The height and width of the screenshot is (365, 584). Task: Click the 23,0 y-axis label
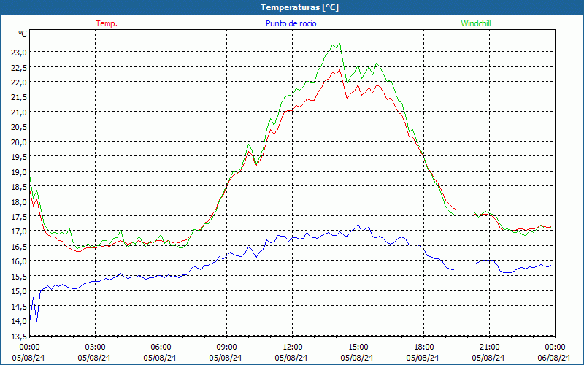pos(19,53)
